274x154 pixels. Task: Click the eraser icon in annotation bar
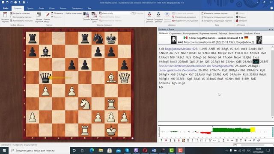pyautogui.click(x=259, y=140)
